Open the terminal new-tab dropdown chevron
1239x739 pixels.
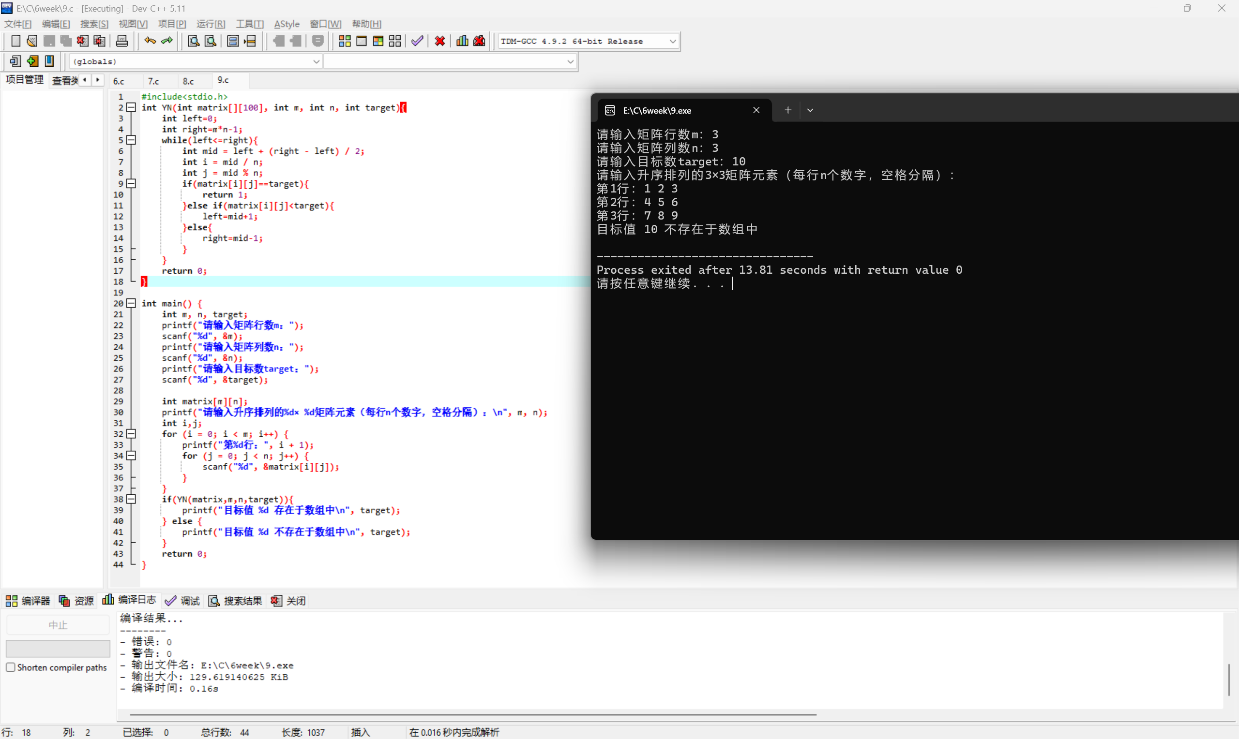tap(810, 110)
